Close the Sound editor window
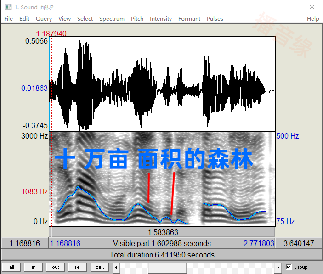 [x=312, y=7]
